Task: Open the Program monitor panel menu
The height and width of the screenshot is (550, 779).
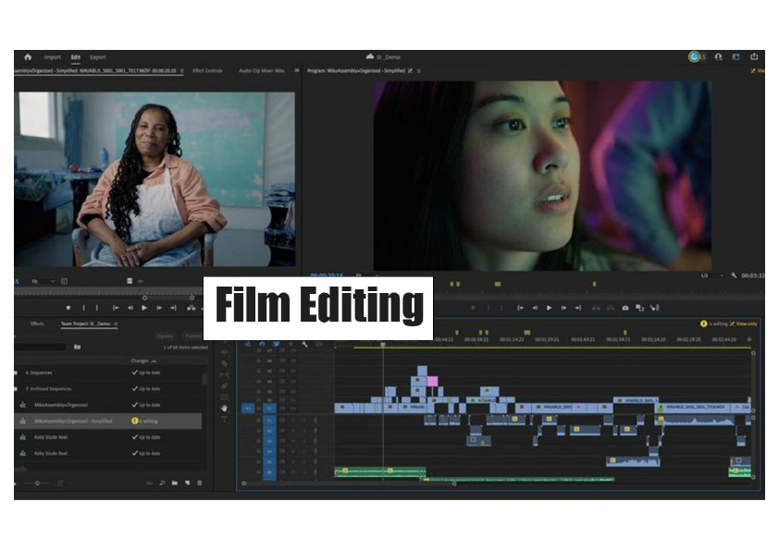Action: [x=419, y=71]
